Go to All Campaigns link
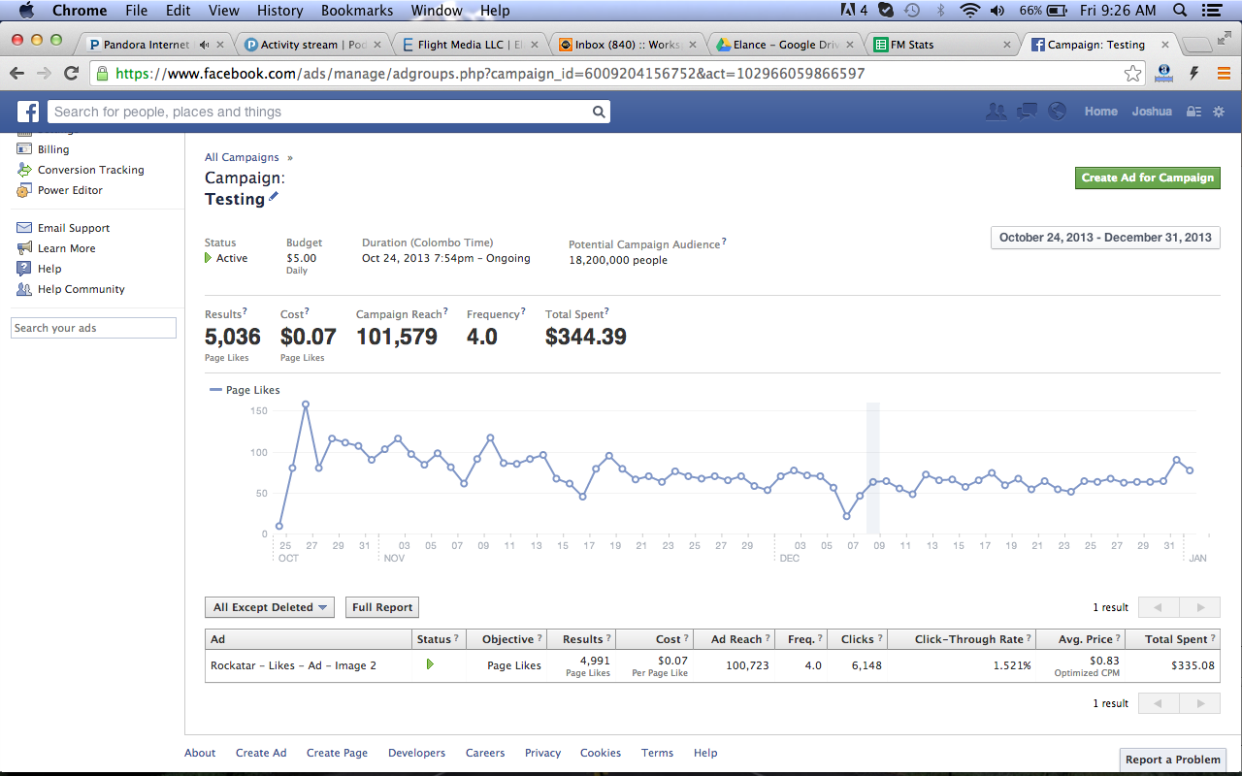Viewport: 1242px width, 776px height. tap(242, 157)
